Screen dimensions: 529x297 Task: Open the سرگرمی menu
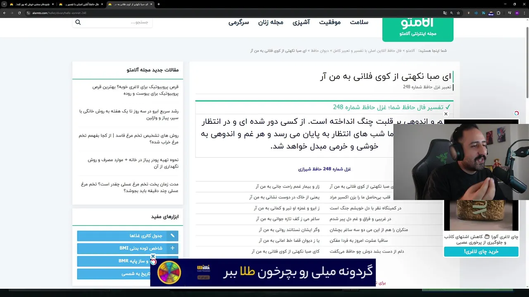point(238,22)
